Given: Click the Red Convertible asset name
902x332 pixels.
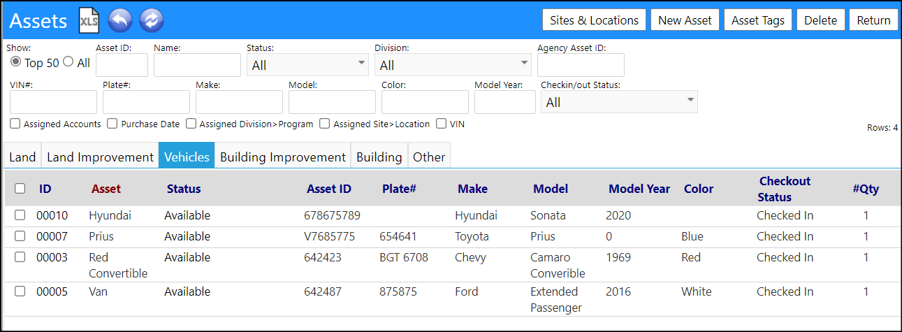Looking at the screenshot, I should point(118,265).
